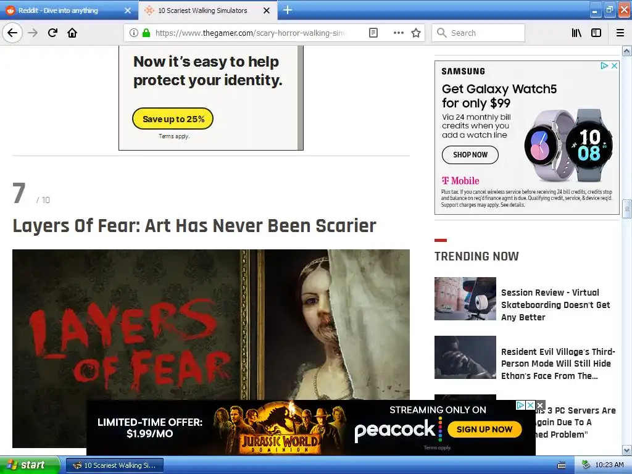The image size is (632, 474).
Task: Close the Peacock banner with gray X
Action: pyautogui.click(x=541, y=405)
